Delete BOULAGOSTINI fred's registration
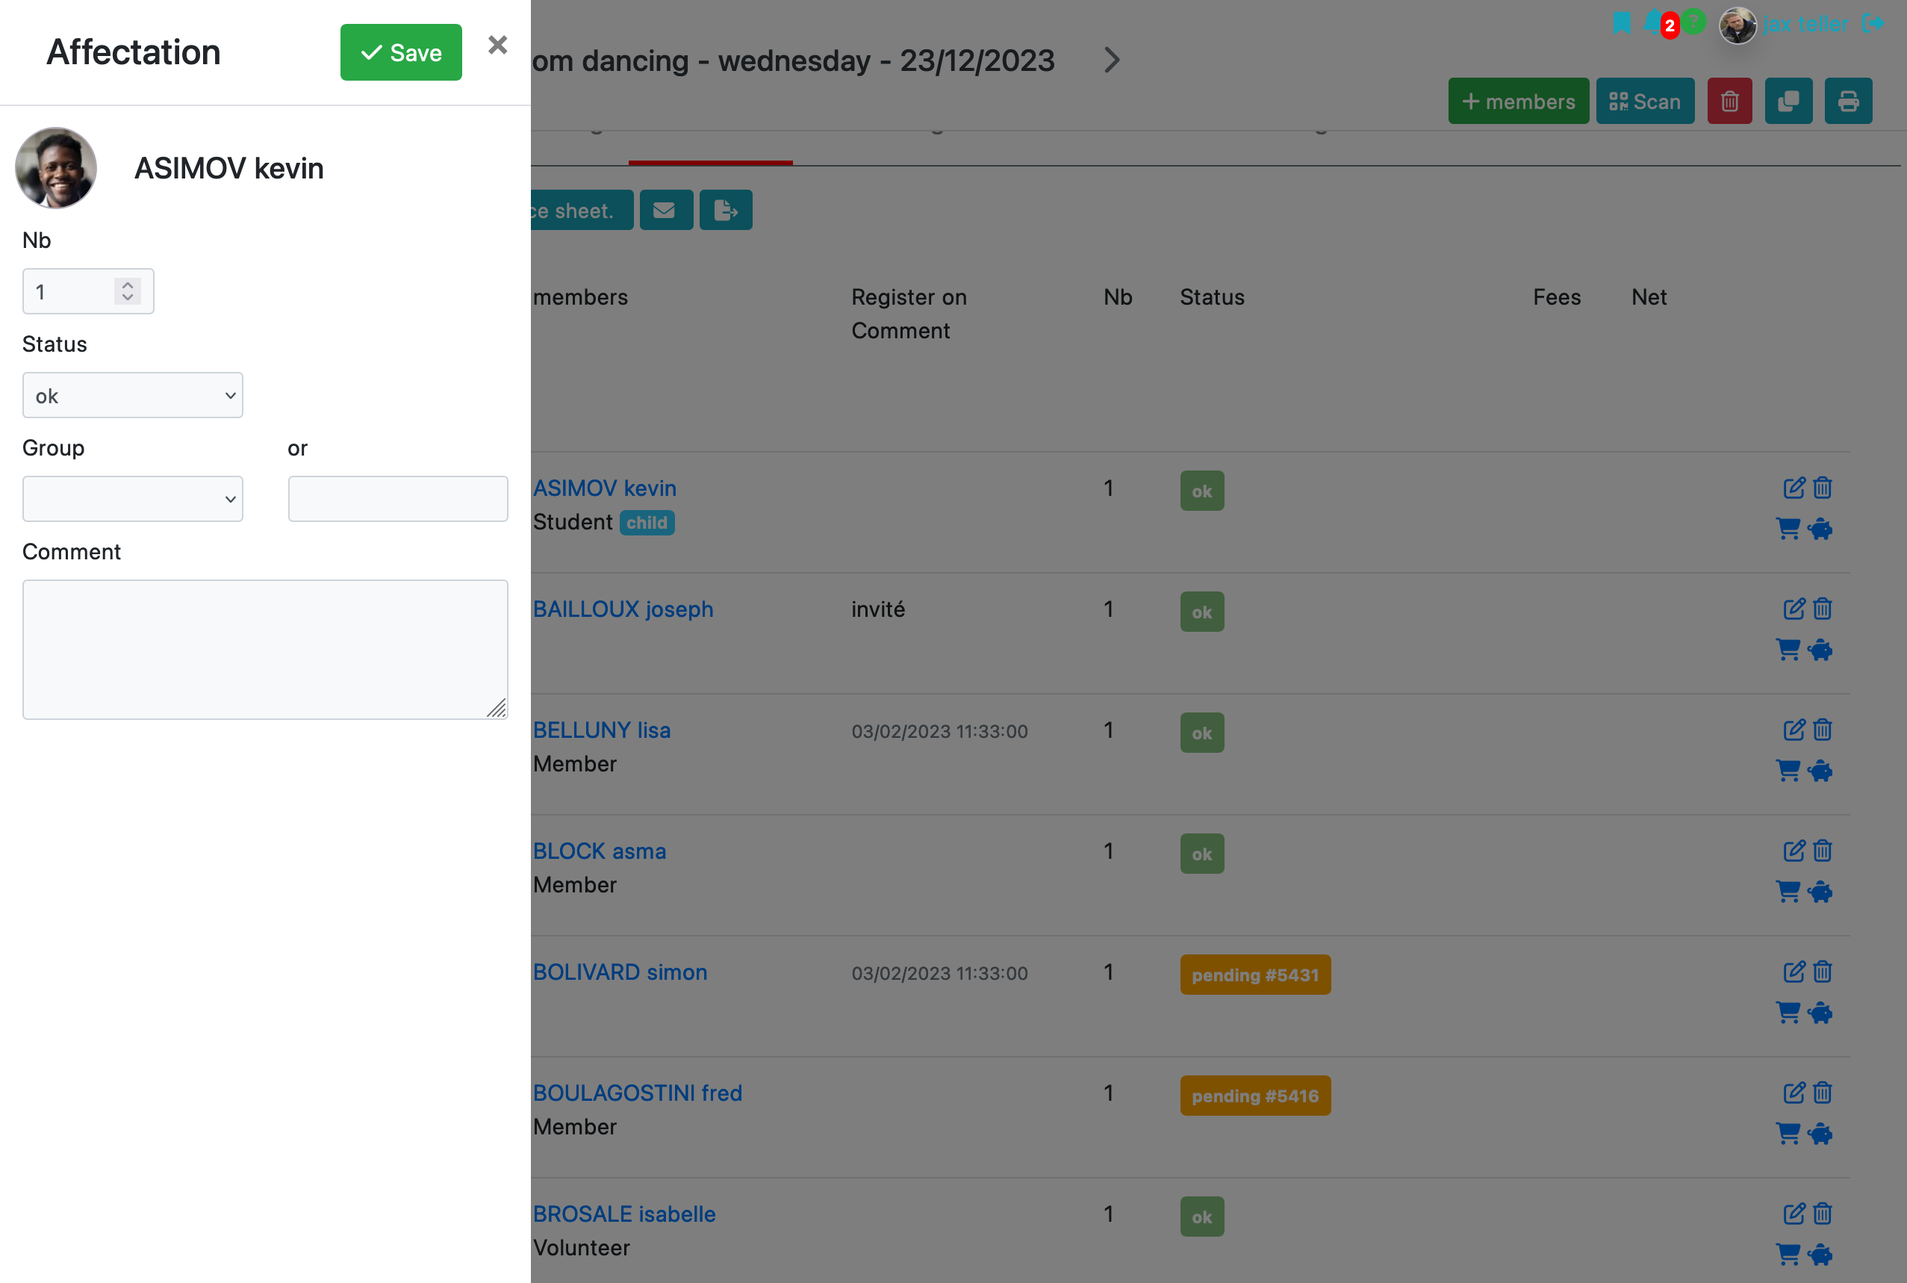This screenshot has height=1283, width=1907. click(x=1823, y=1093)
